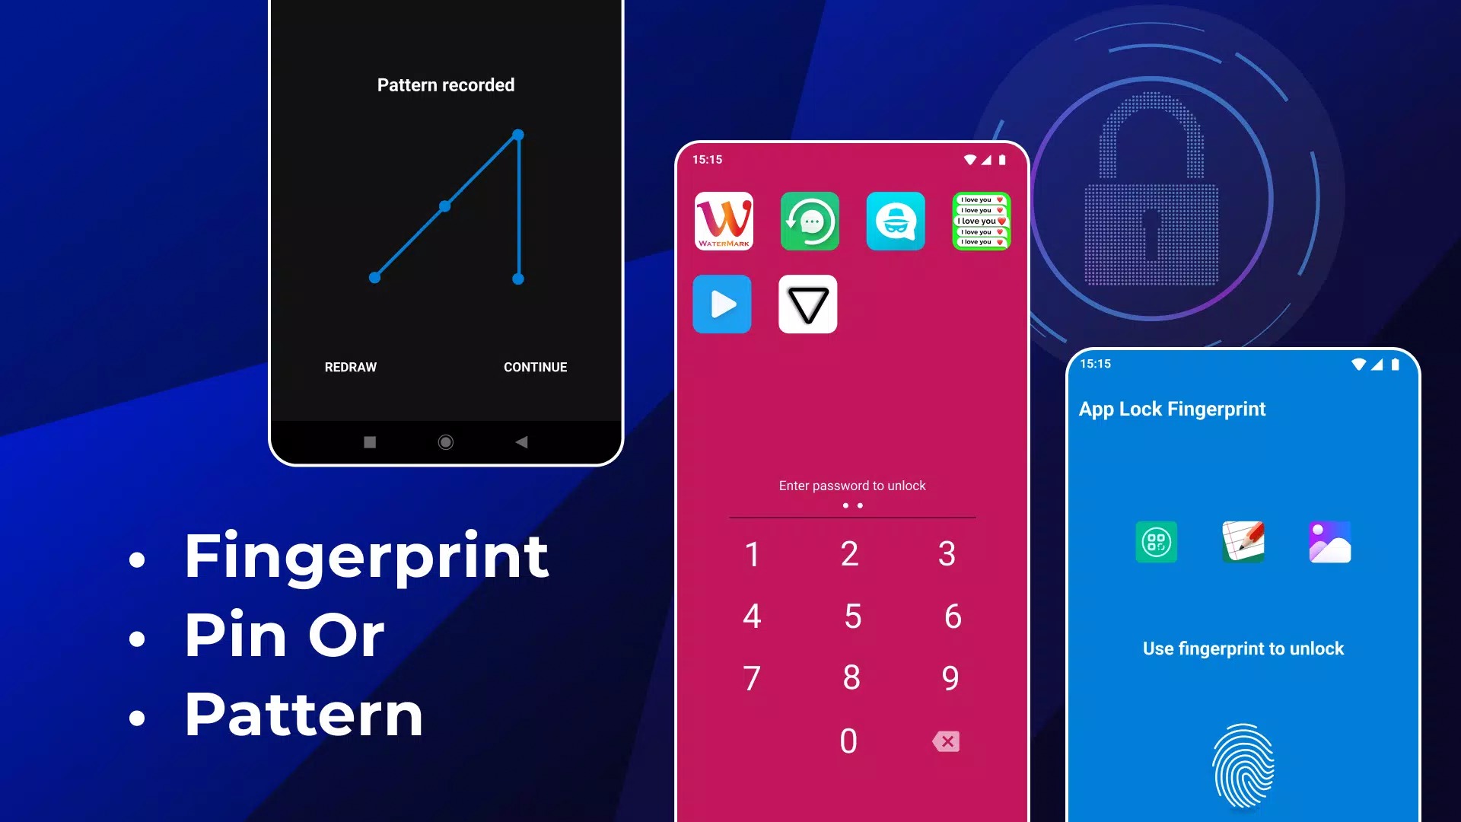Tap the back navigation button

coord(523,441)
